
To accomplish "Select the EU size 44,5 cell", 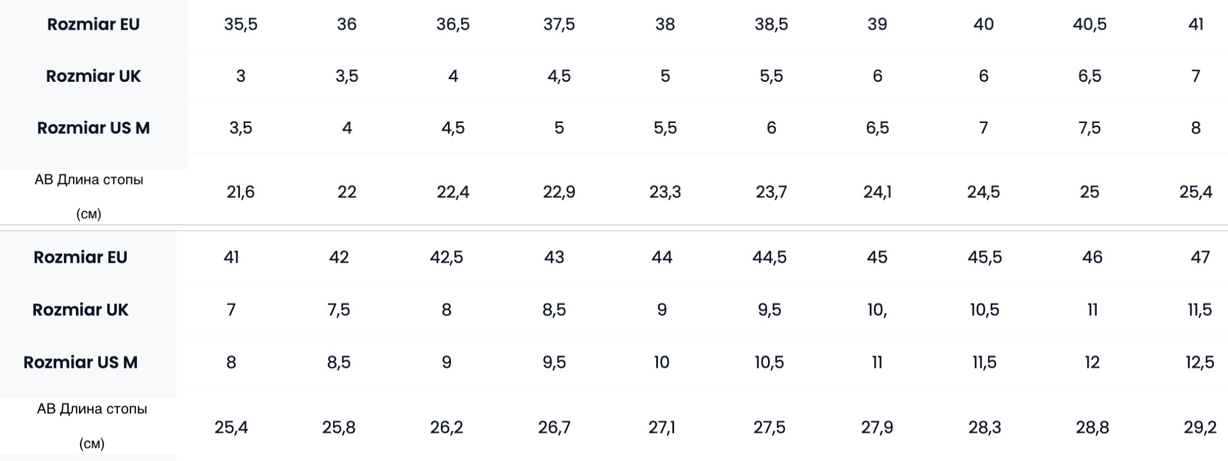I will point(769,257).
